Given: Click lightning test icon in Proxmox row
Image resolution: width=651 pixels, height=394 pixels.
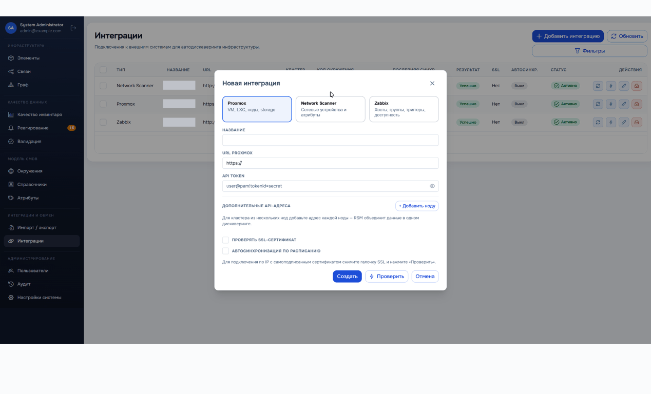Looking at the screenshot, I should coord(610,104).
